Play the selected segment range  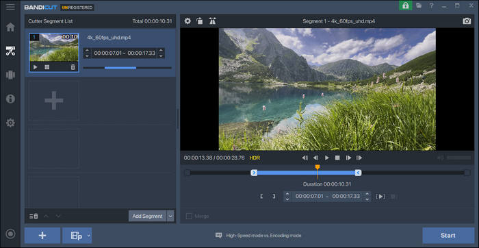pyautogui.click(x=380, y=197)
